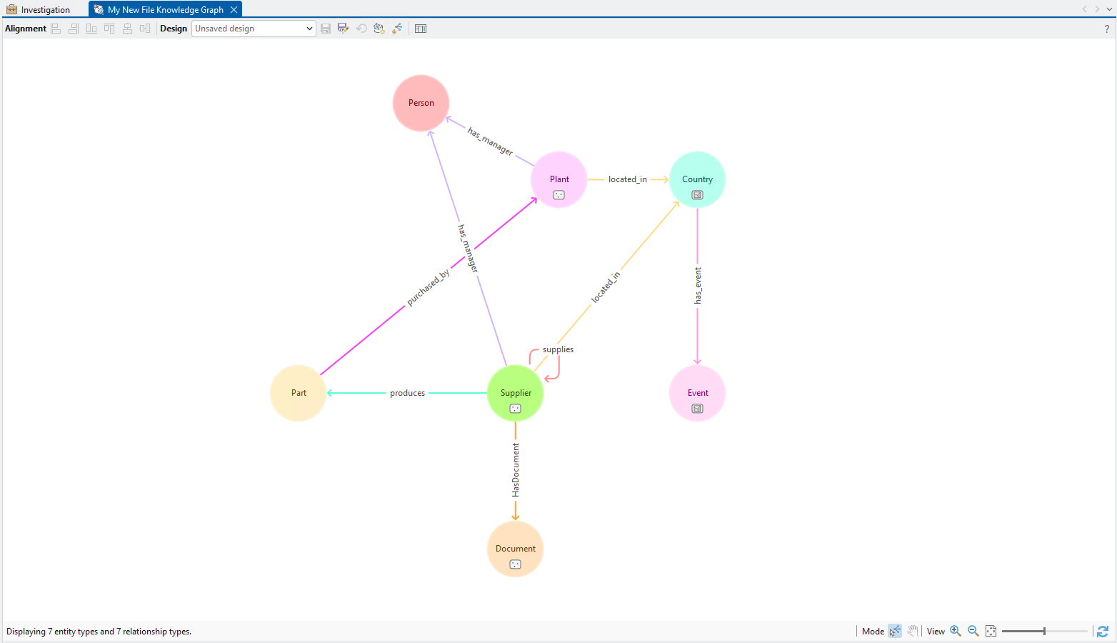Click located_in label between Plant and Country
1117x643 pixels.
[628, 179]
